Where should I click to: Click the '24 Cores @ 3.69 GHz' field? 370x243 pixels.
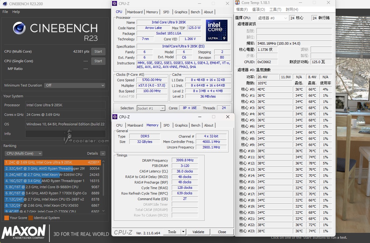tap(65, 115)
